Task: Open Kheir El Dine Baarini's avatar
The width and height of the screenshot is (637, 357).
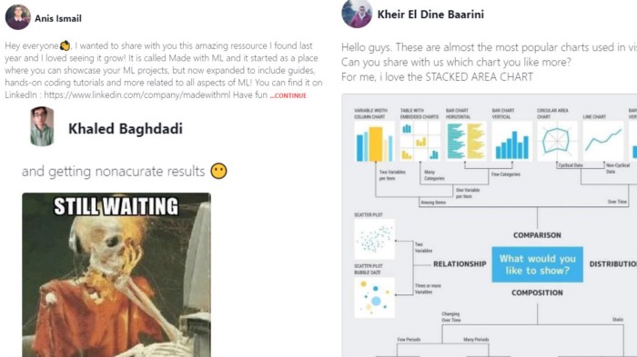Action: 357,14
